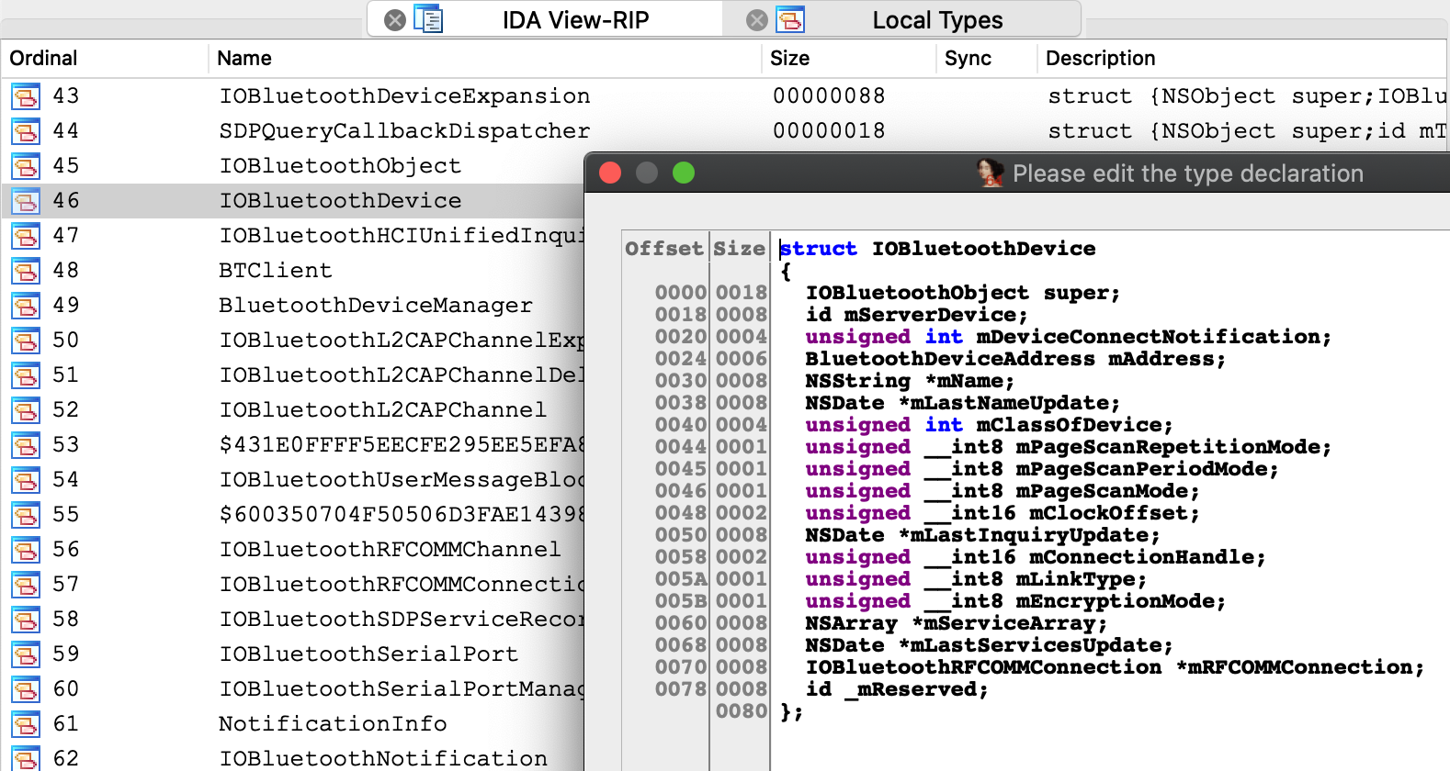
Task: Switch to the IDA View-RIP tab
Action: coord(575,20)
